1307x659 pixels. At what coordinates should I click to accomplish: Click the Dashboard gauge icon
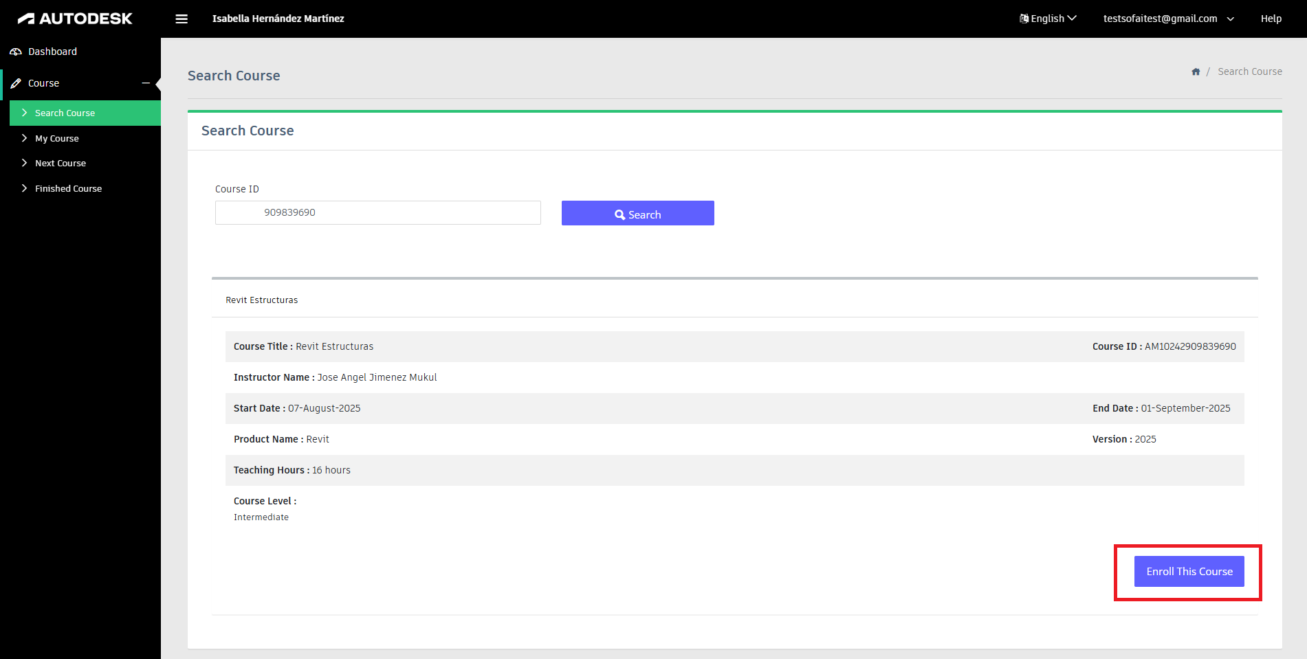pos(16,52)
